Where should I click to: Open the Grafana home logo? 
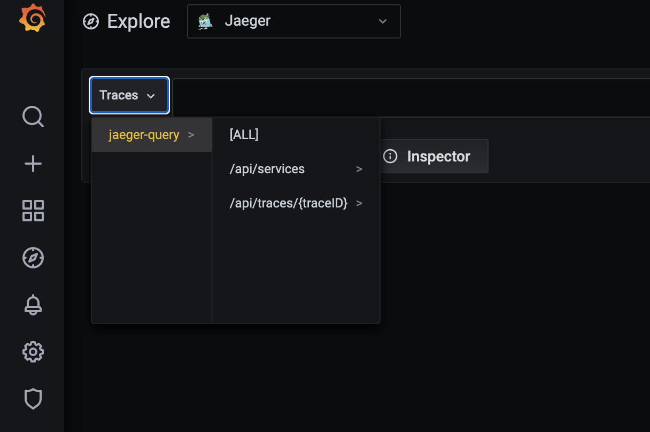click(x=32, y=18)
